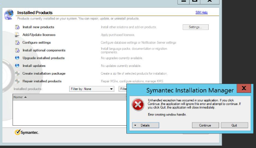Click the Repair installed products icon
Image resolution: width=256 pixels, height=148 pixels.
(17, 81)
